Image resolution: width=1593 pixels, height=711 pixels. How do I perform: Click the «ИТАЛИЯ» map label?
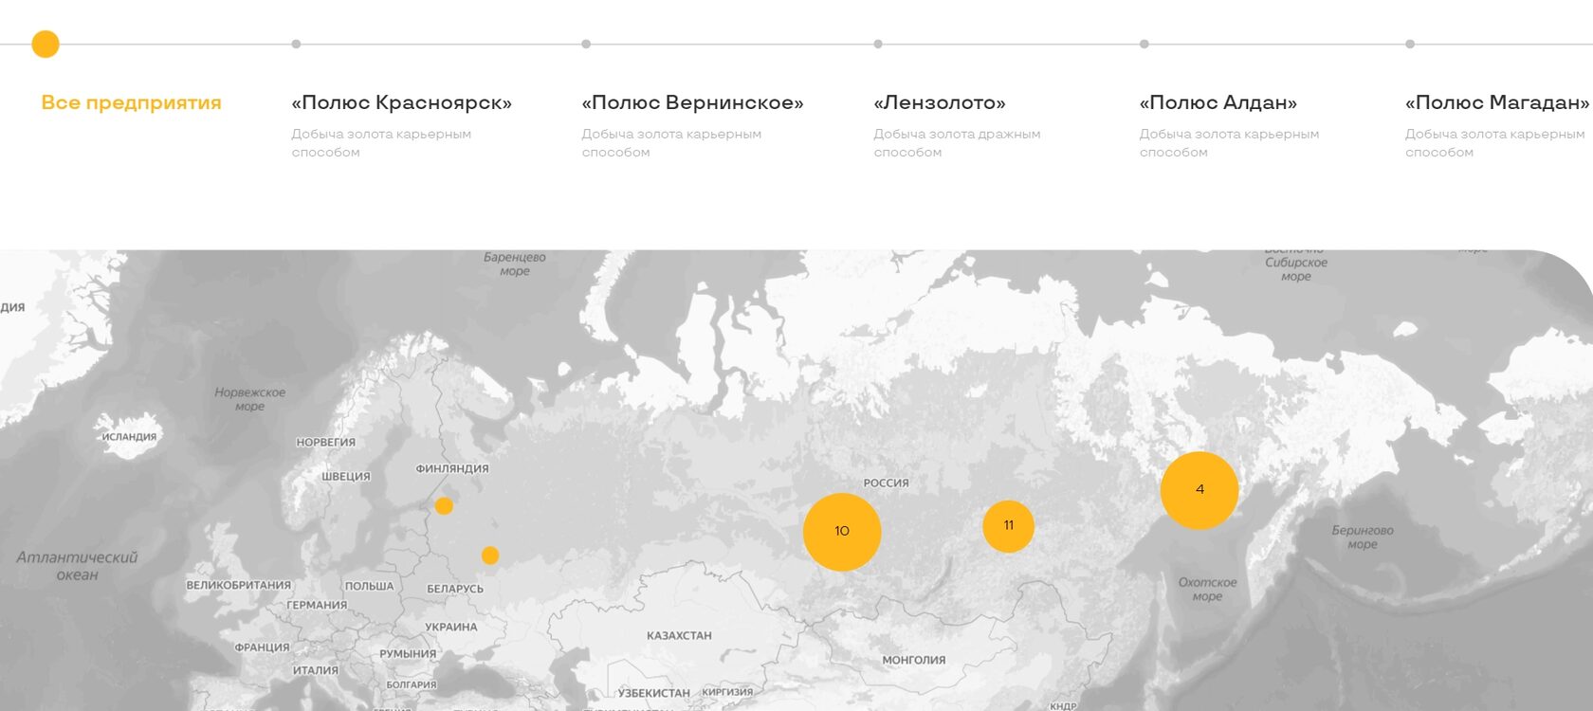[316, 671]
